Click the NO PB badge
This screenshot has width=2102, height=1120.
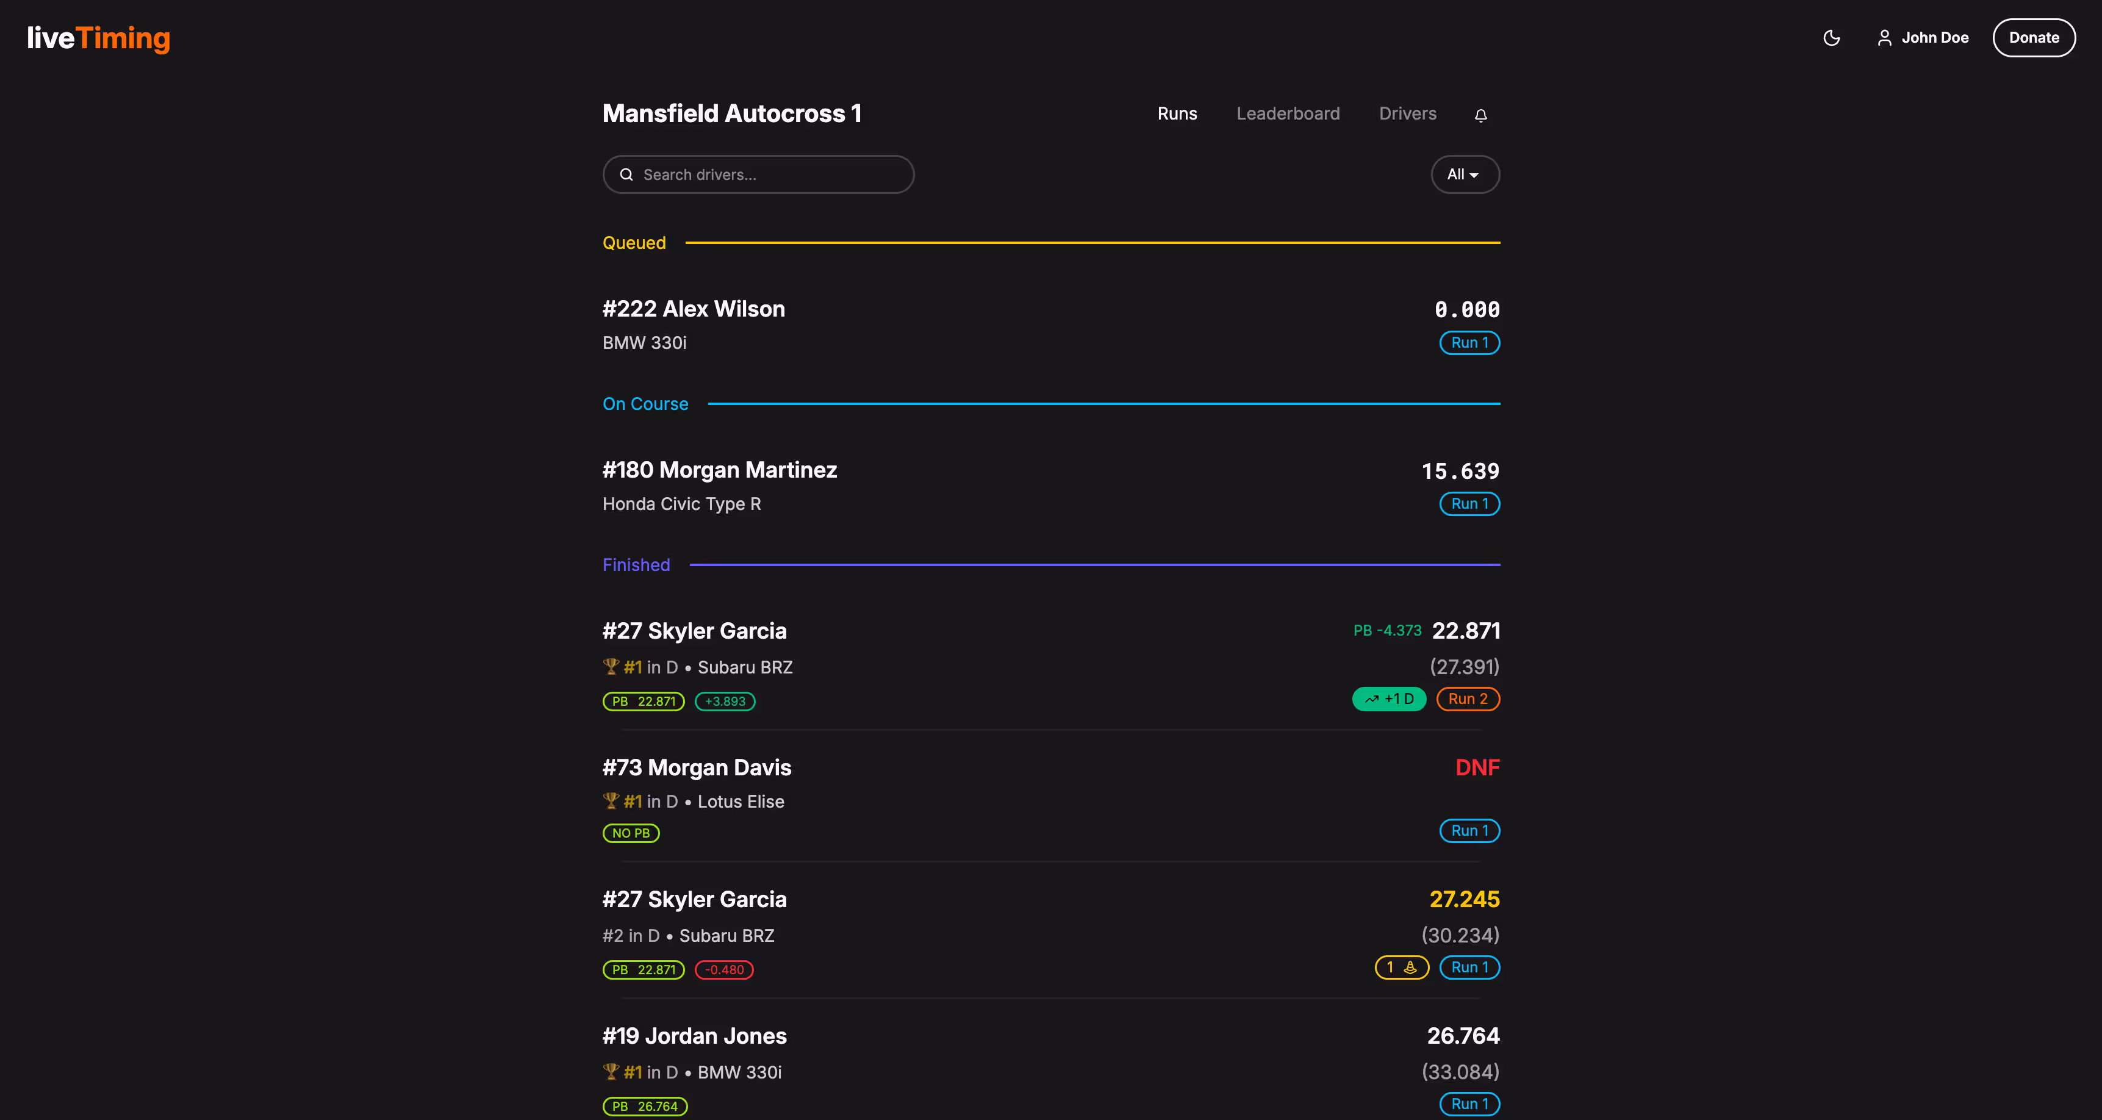631,833
